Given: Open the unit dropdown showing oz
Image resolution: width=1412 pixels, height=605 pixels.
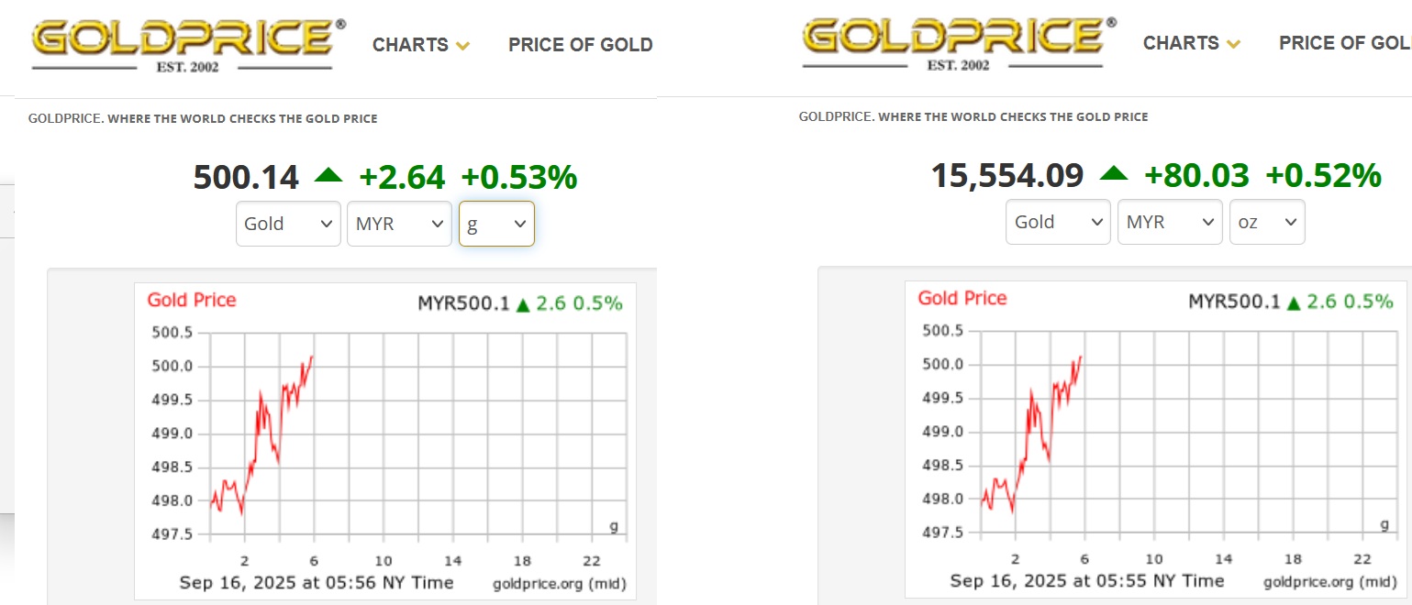Looking at the screenshot, I should (x=1266, y=222).
